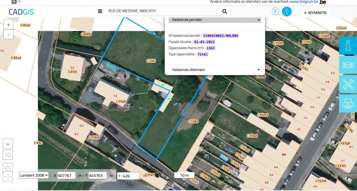
Task: Open the Information panel icon
Action: pyautogui.click(x=348, y=46)
